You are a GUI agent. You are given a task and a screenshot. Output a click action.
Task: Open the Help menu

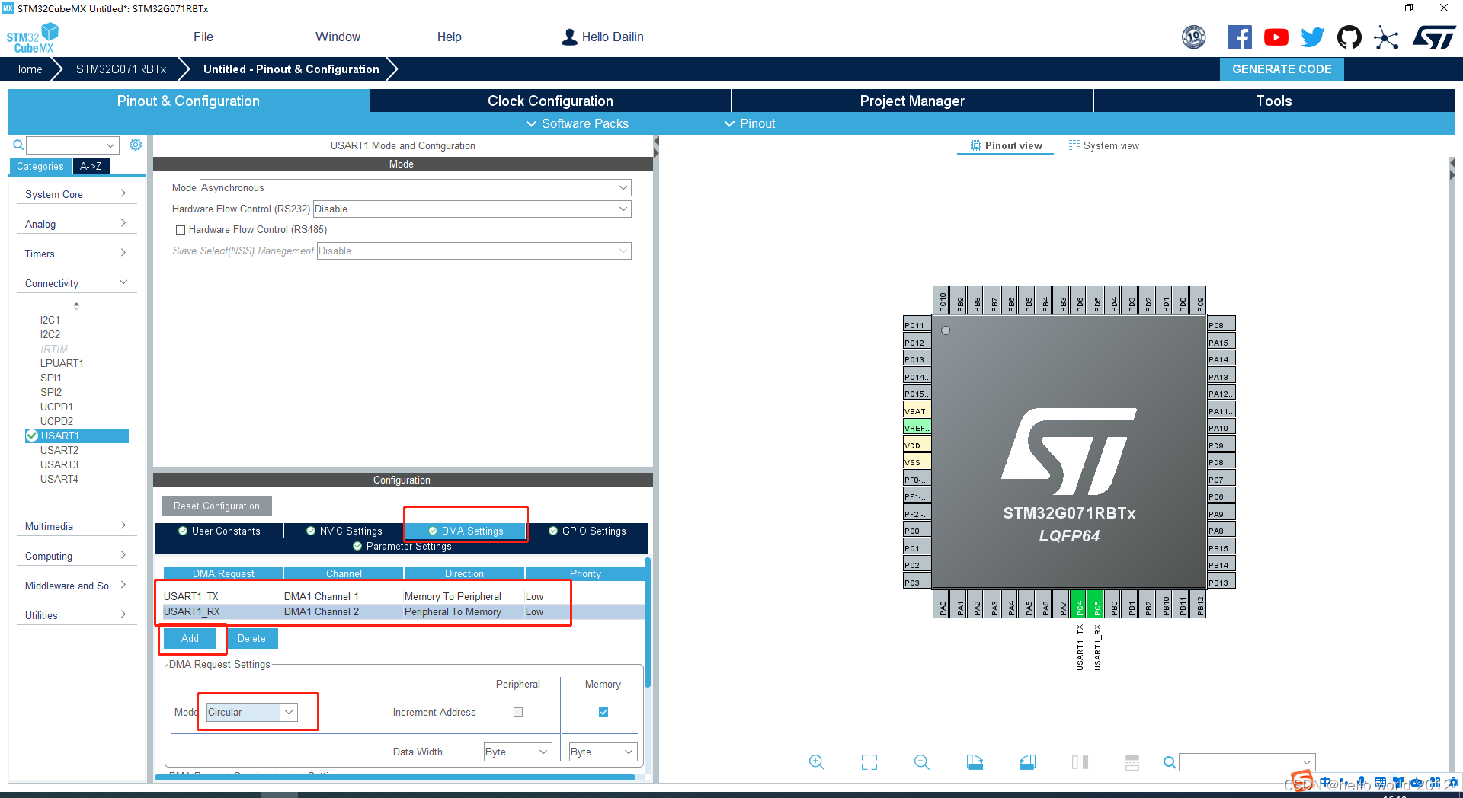[x=449, y=37]
